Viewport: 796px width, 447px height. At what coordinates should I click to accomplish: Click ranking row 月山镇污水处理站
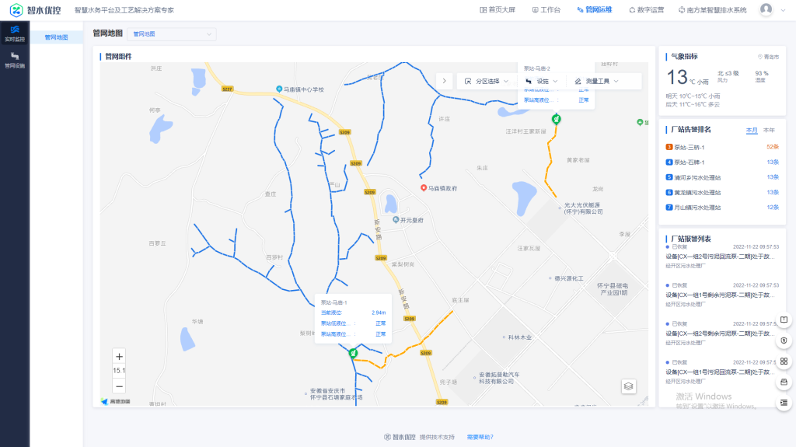tap(722, 208)
